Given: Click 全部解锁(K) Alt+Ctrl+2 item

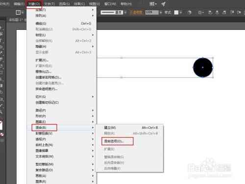Looking at the screenshot, I should click(62, 41).
